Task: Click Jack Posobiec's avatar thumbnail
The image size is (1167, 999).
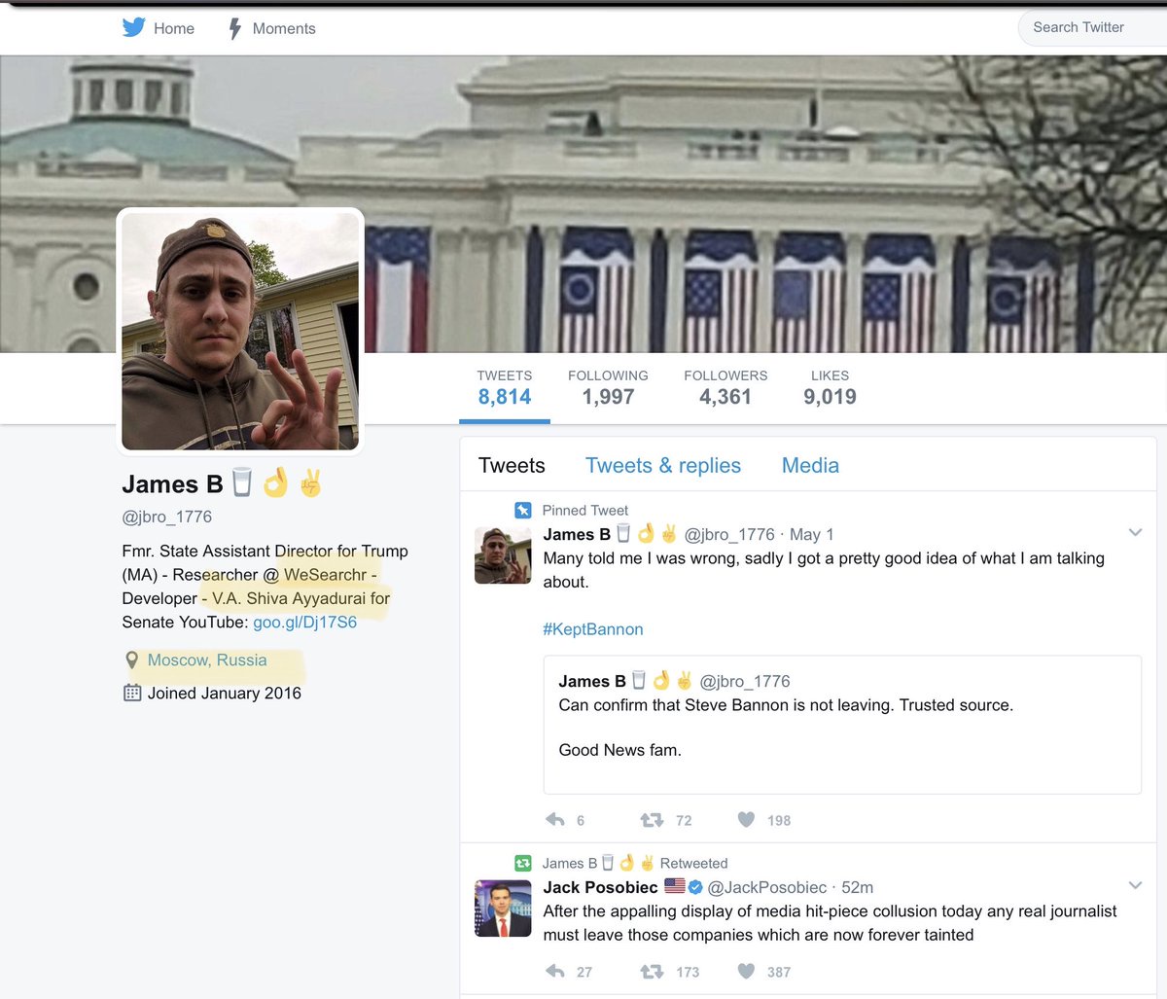Action: point(503,909)
